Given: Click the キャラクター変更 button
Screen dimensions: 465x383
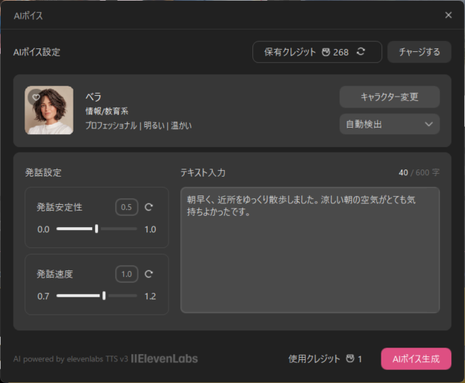Looking at the screenshot, I should 389,97.
